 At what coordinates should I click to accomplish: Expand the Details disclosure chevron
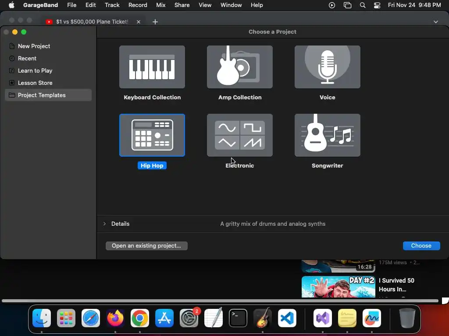104,224
